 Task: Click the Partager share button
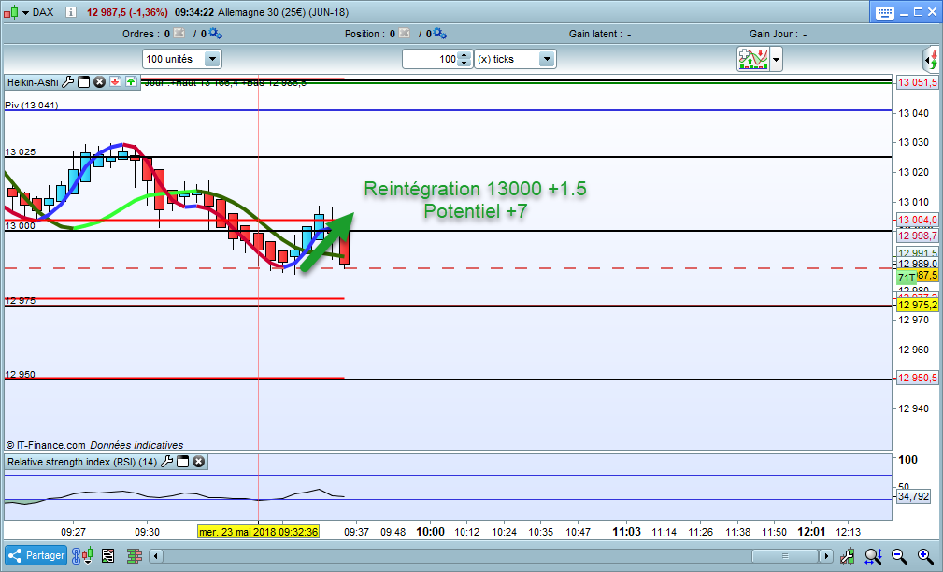tap(36, 555)
